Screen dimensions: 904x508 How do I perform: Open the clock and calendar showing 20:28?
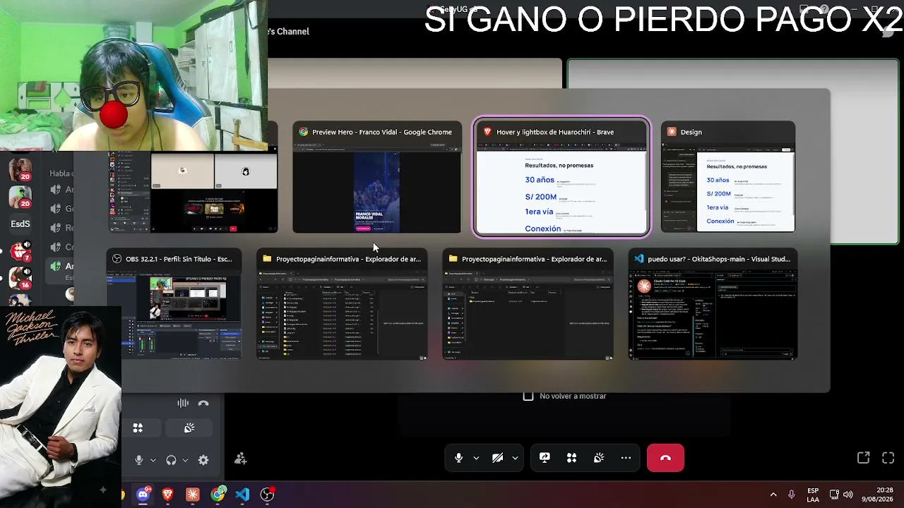point(876,495)
